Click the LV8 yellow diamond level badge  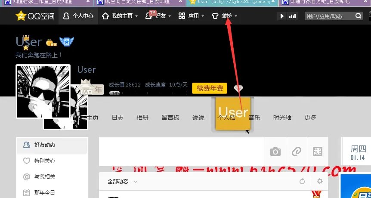pyautogui.click(x=86, y=87)
